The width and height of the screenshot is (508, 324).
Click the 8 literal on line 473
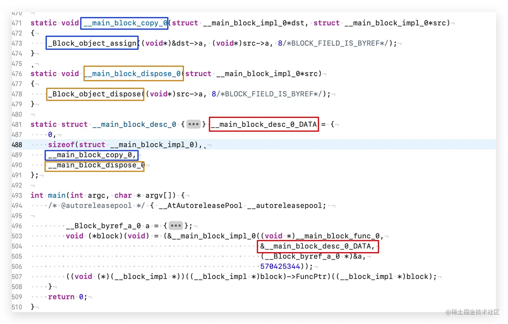(280, 43)
